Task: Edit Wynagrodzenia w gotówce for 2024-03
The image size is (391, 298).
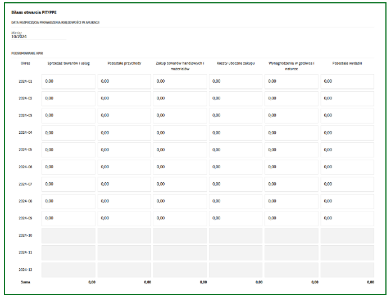Action: pos(292,116)
